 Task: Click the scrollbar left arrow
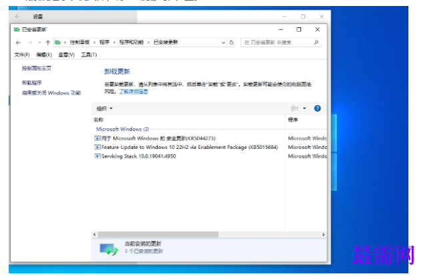[x=95, y=234]
